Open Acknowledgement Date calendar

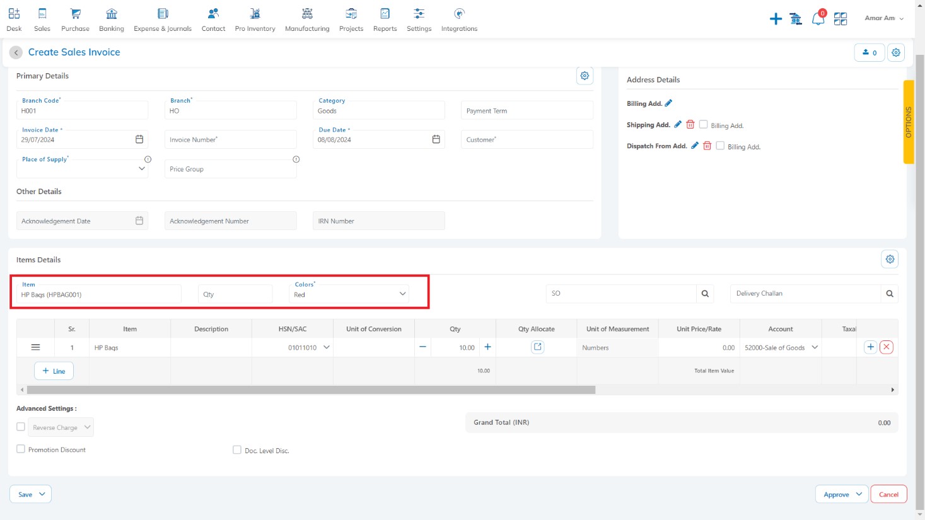(x=139, y=221)
